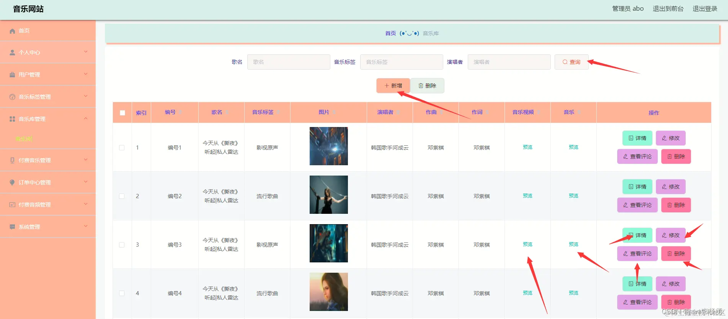Expand 订单中心管理 chevron

(86, 182)
